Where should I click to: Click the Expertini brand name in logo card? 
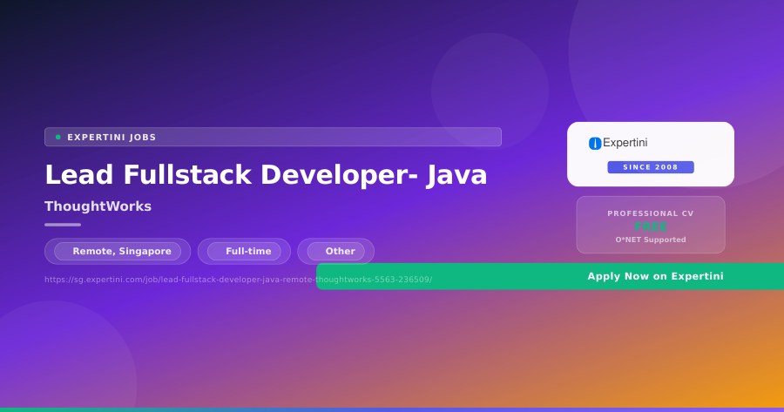click(625, 143)
